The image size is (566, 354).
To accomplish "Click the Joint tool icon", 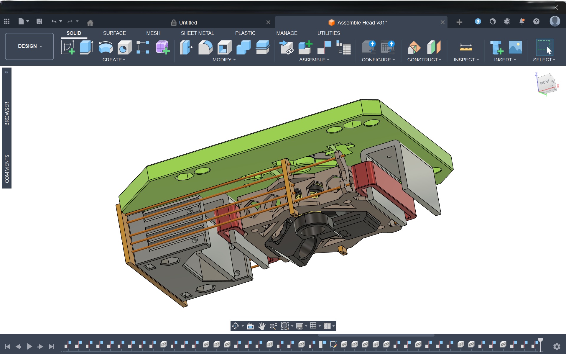I will coord(324,47).
